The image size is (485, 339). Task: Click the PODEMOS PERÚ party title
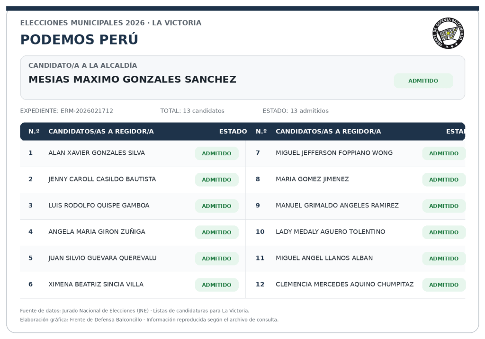tap(79, 40)
